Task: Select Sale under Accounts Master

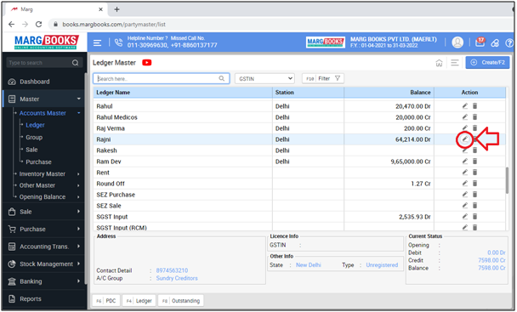Action: (31, 150)
